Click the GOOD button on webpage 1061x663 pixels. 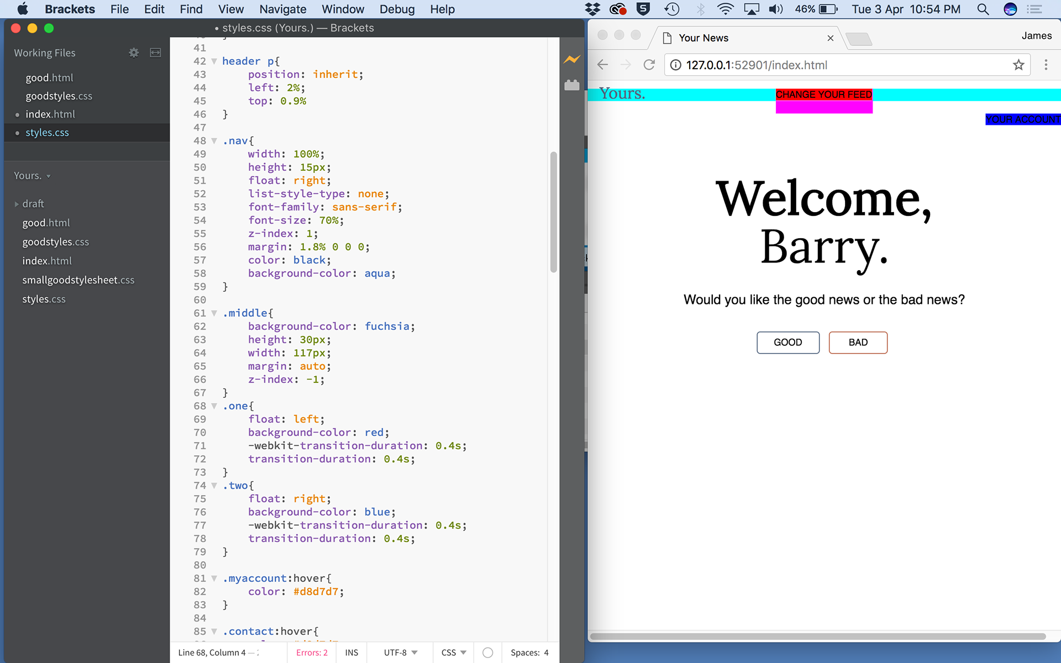(787, 343)
